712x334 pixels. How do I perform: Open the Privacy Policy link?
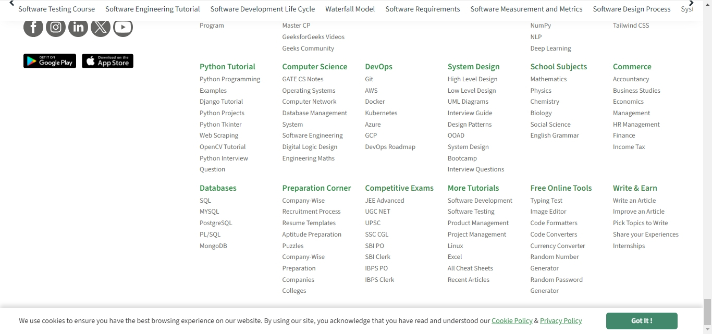click(x=561, y=321)
